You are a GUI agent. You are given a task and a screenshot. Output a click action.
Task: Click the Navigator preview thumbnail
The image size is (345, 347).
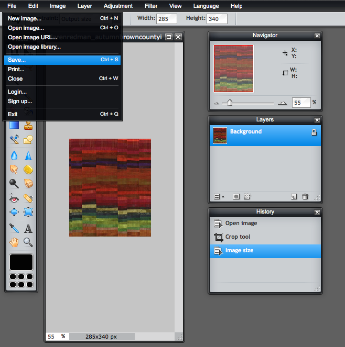[233, 69]
